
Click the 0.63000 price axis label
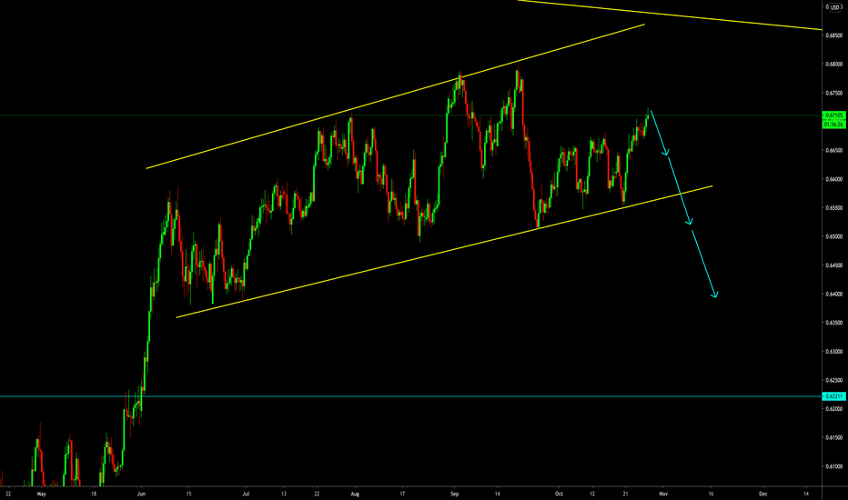tap(834, 351)
